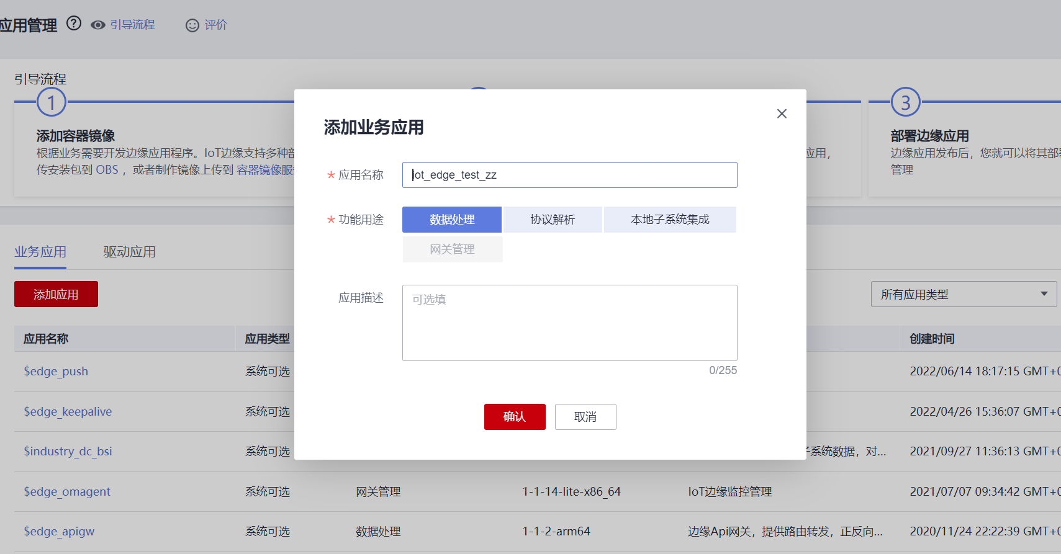Open the $edge_omagent application link
Image resolution: width=1061 pixels, height=554 pixels.
pos(67,491)
